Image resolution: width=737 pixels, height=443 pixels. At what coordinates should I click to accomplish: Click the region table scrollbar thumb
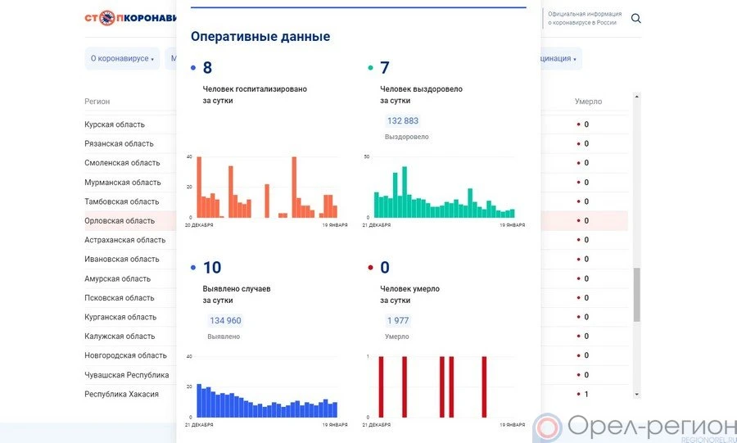tap(637, 295)
